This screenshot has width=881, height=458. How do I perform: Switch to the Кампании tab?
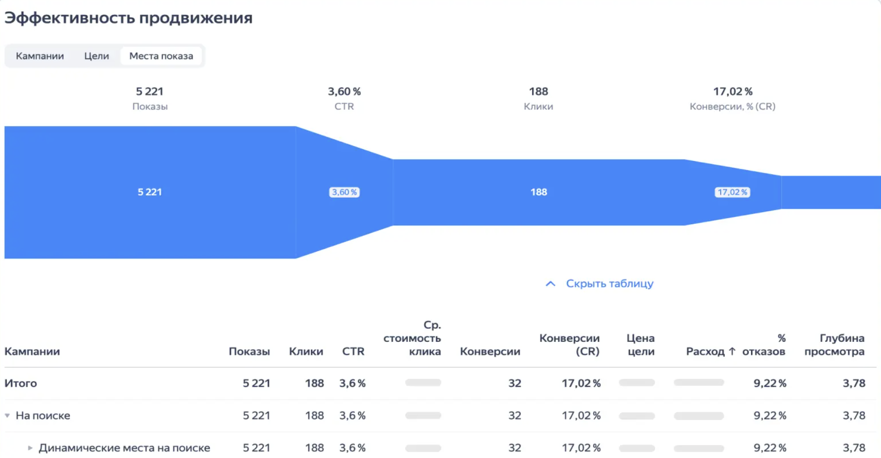pyautogui.click(x=40, y=56)
